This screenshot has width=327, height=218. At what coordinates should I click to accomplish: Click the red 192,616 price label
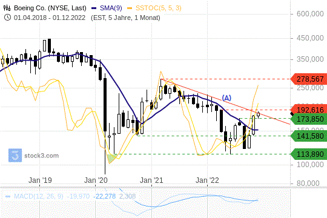coord(309,110)
